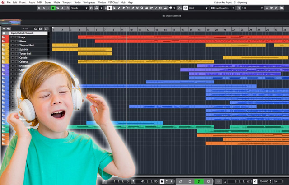Click the right locator field 41. 3. 2. 95

pos(147,181)
